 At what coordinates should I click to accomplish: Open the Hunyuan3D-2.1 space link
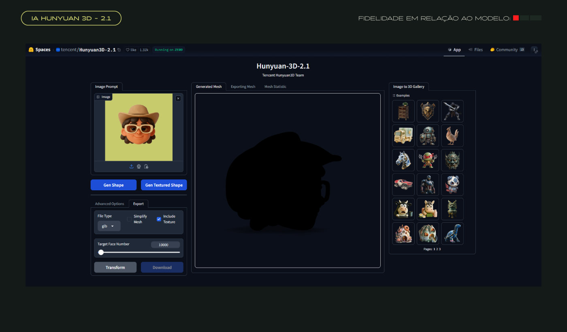[x=97, y=50]
